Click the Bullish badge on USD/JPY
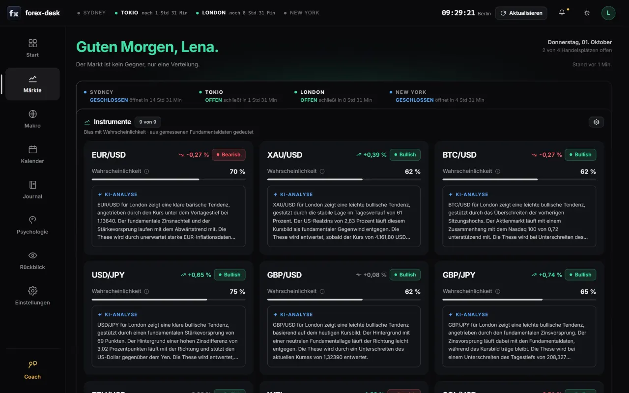Viewport: 629px width, 393px height. 229,275
